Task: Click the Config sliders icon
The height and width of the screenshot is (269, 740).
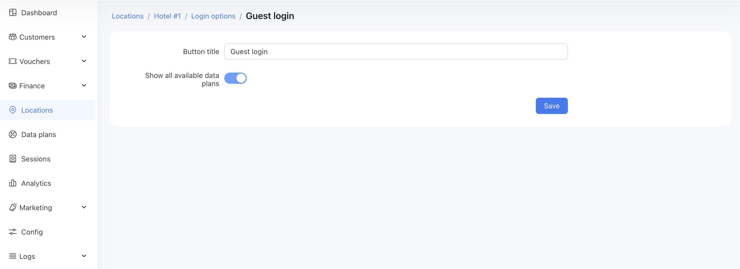Action: tap(13, 232)
